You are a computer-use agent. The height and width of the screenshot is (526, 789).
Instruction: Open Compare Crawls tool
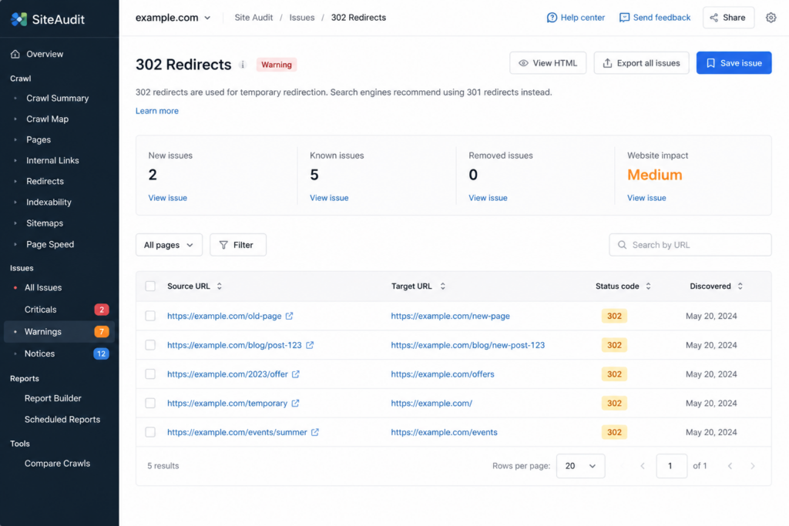coord(57,463)
